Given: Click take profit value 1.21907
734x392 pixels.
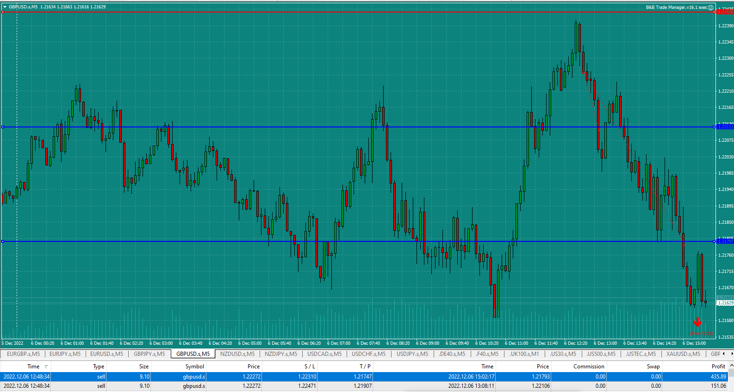Looking at the screenshot, I should (x=363, y=386).
